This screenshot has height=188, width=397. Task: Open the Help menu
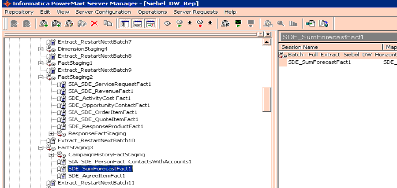pyautogui.click(x=230, y=12)
